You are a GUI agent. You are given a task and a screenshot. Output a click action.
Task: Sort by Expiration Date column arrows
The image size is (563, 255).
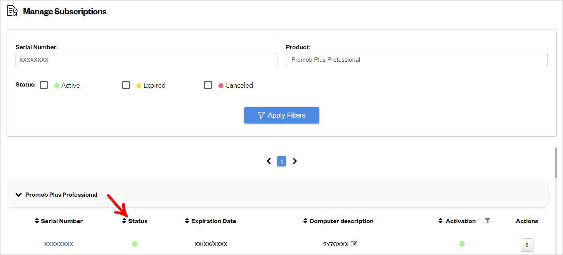click(187, 221)
